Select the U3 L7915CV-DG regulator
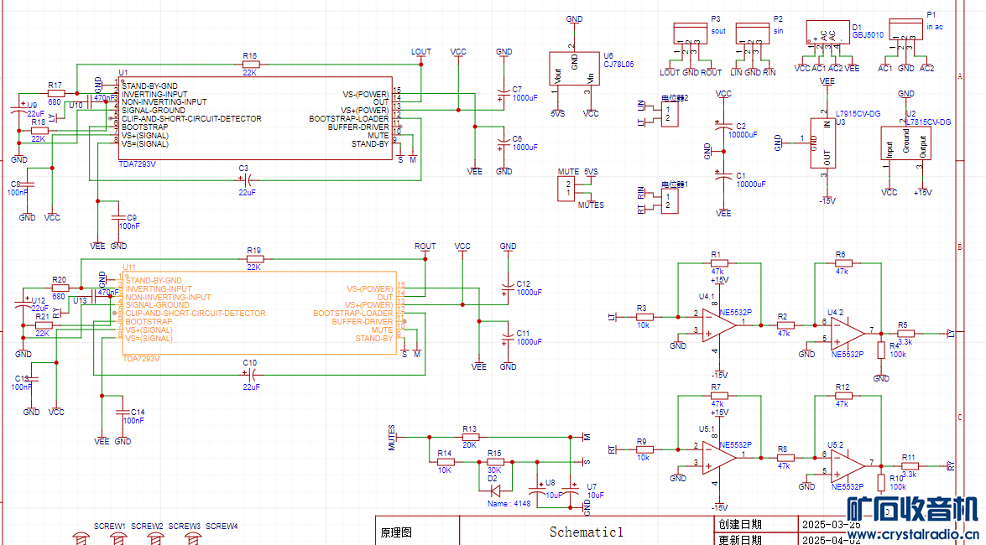This screenshot has height=545, width=986. pos(827,143)
